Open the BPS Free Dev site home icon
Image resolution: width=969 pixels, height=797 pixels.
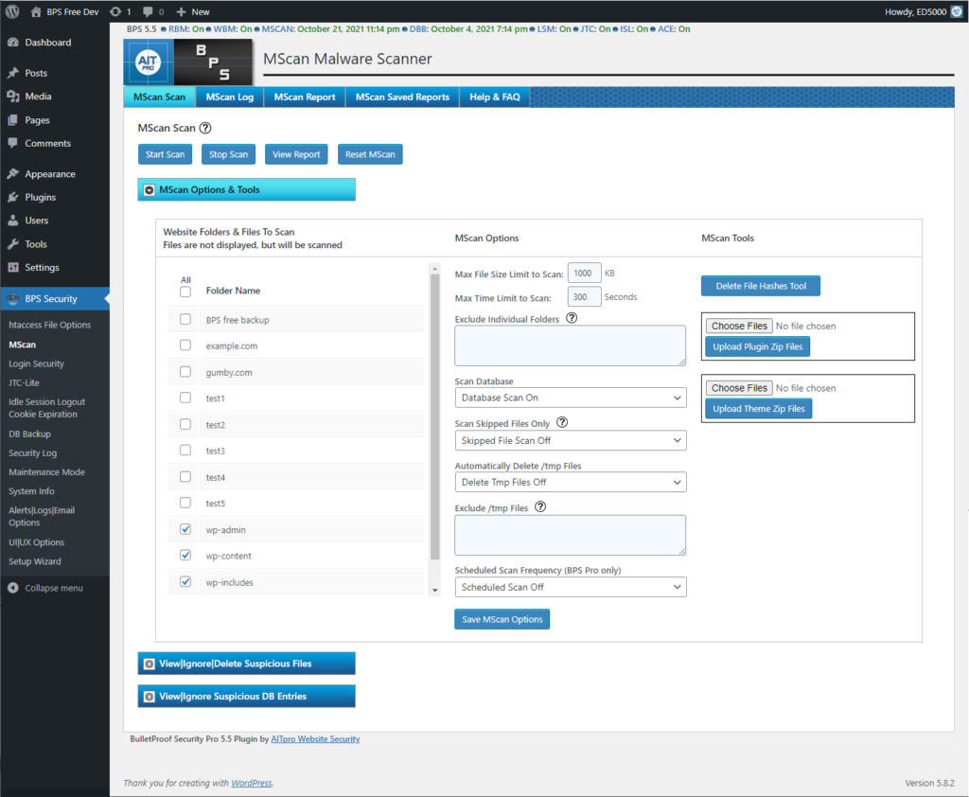click(x=36, y=11)
